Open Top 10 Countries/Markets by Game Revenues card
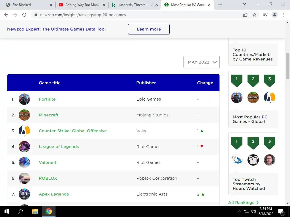This screenshot has width=290, height=217. click(x=252, y=55)
